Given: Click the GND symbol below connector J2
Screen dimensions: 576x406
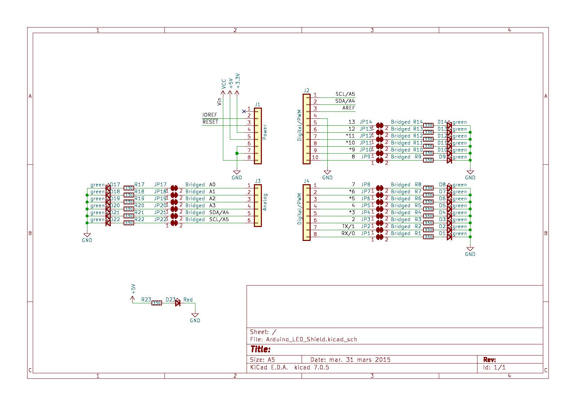Looking at the screenshot, I should coord(327,173).
